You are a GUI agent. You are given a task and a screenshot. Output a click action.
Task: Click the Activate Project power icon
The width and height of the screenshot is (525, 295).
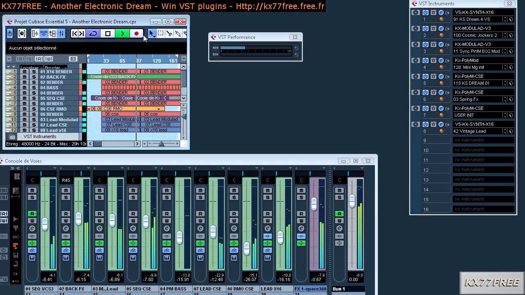[10, 34]
